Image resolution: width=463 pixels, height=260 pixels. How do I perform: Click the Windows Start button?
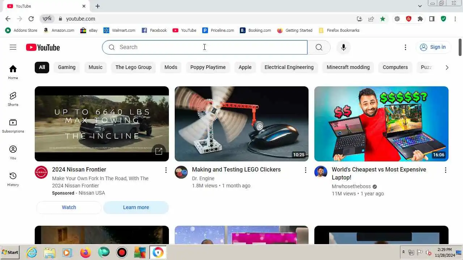(x=10, y=252)
